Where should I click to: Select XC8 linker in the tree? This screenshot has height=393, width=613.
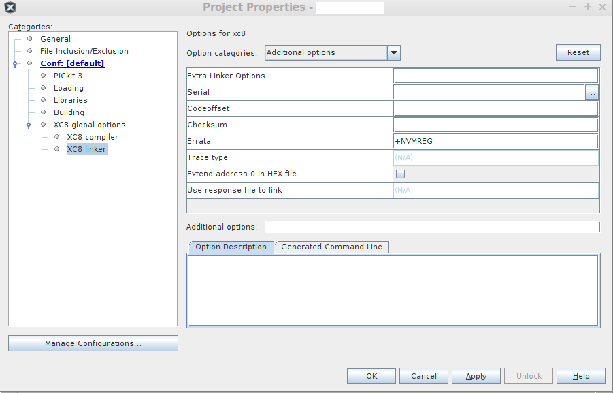87,149
